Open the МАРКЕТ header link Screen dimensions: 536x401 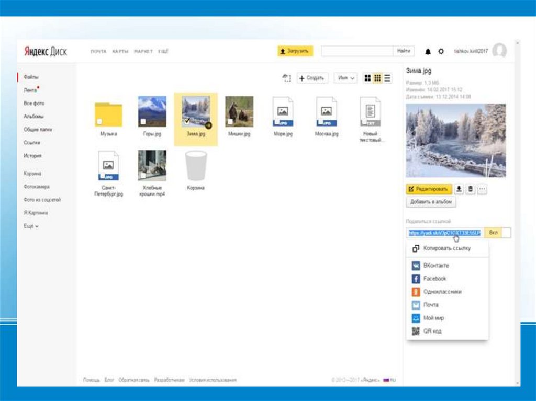point(143,51)
